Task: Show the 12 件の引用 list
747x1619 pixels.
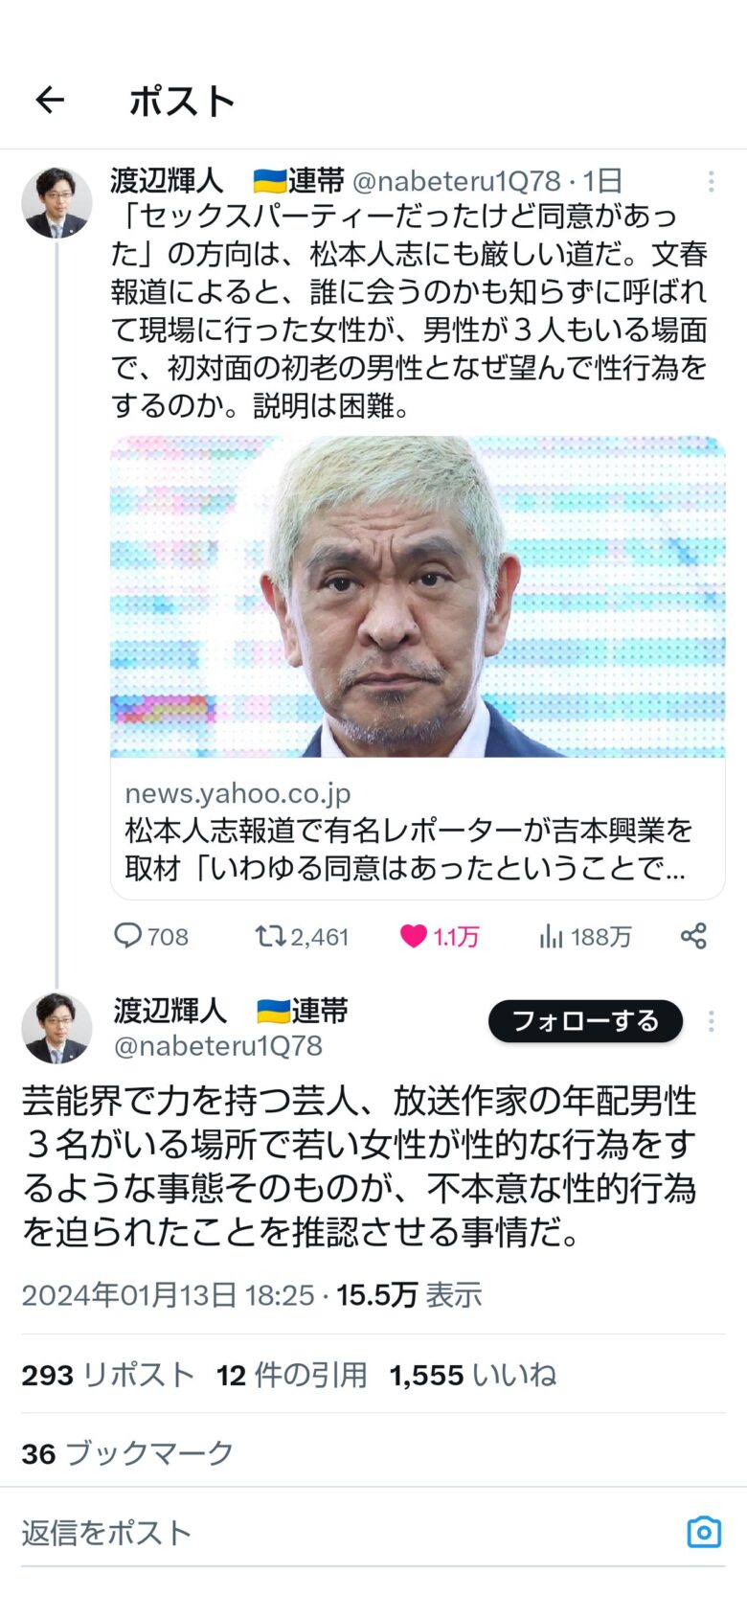Action: [292, 1375]
